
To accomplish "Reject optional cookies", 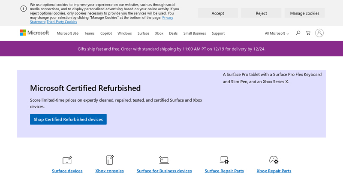I will click(x=261, y=13).
